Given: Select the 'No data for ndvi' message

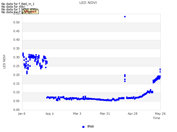Looking at the screenshot, I should point(13,7).
